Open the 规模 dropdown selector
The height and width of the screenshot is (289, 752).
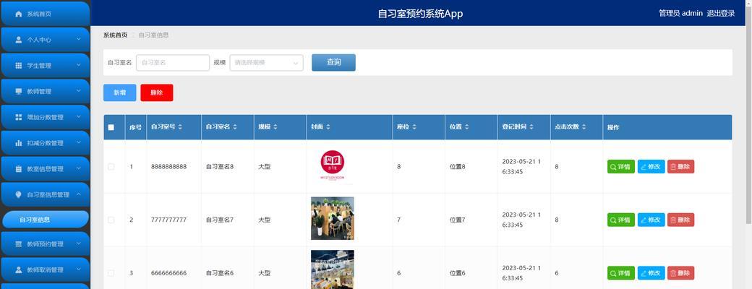tap(266, 62)
